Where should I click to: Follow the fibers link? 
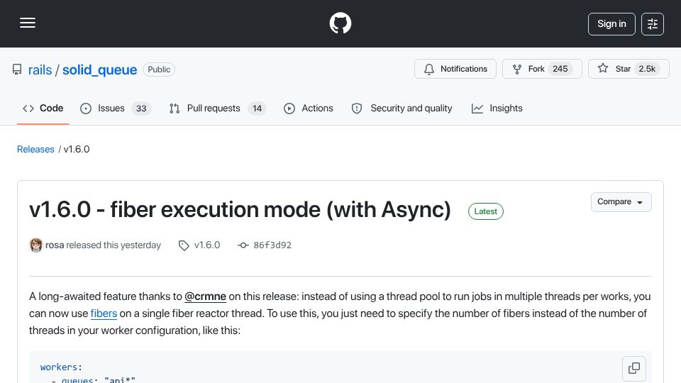104,313
